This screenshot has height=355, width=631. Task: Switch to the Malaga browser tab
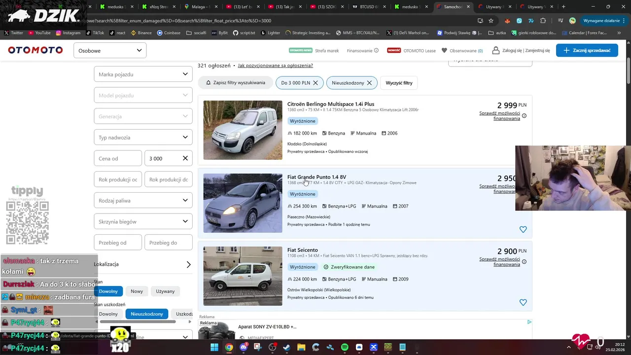click(201, 7)
